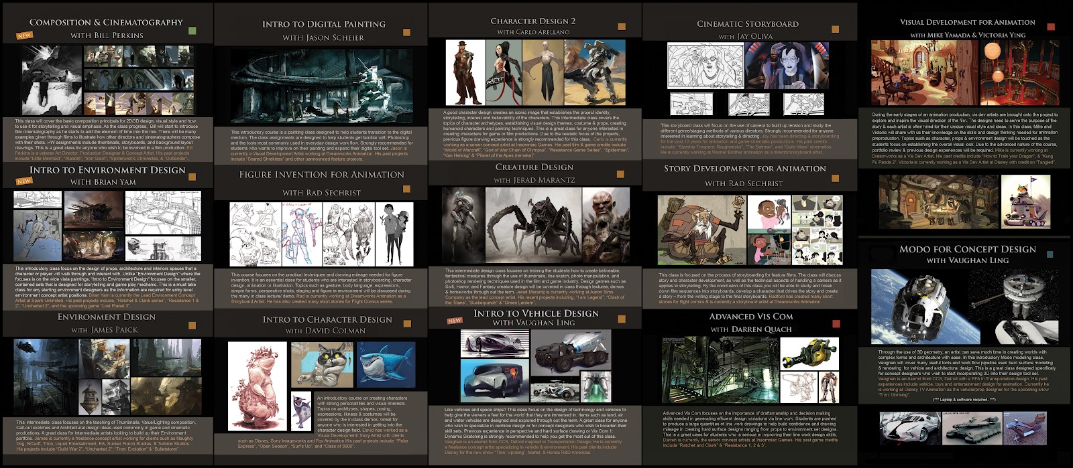Click the orange square next to Cinematic Storyboard

836,29
